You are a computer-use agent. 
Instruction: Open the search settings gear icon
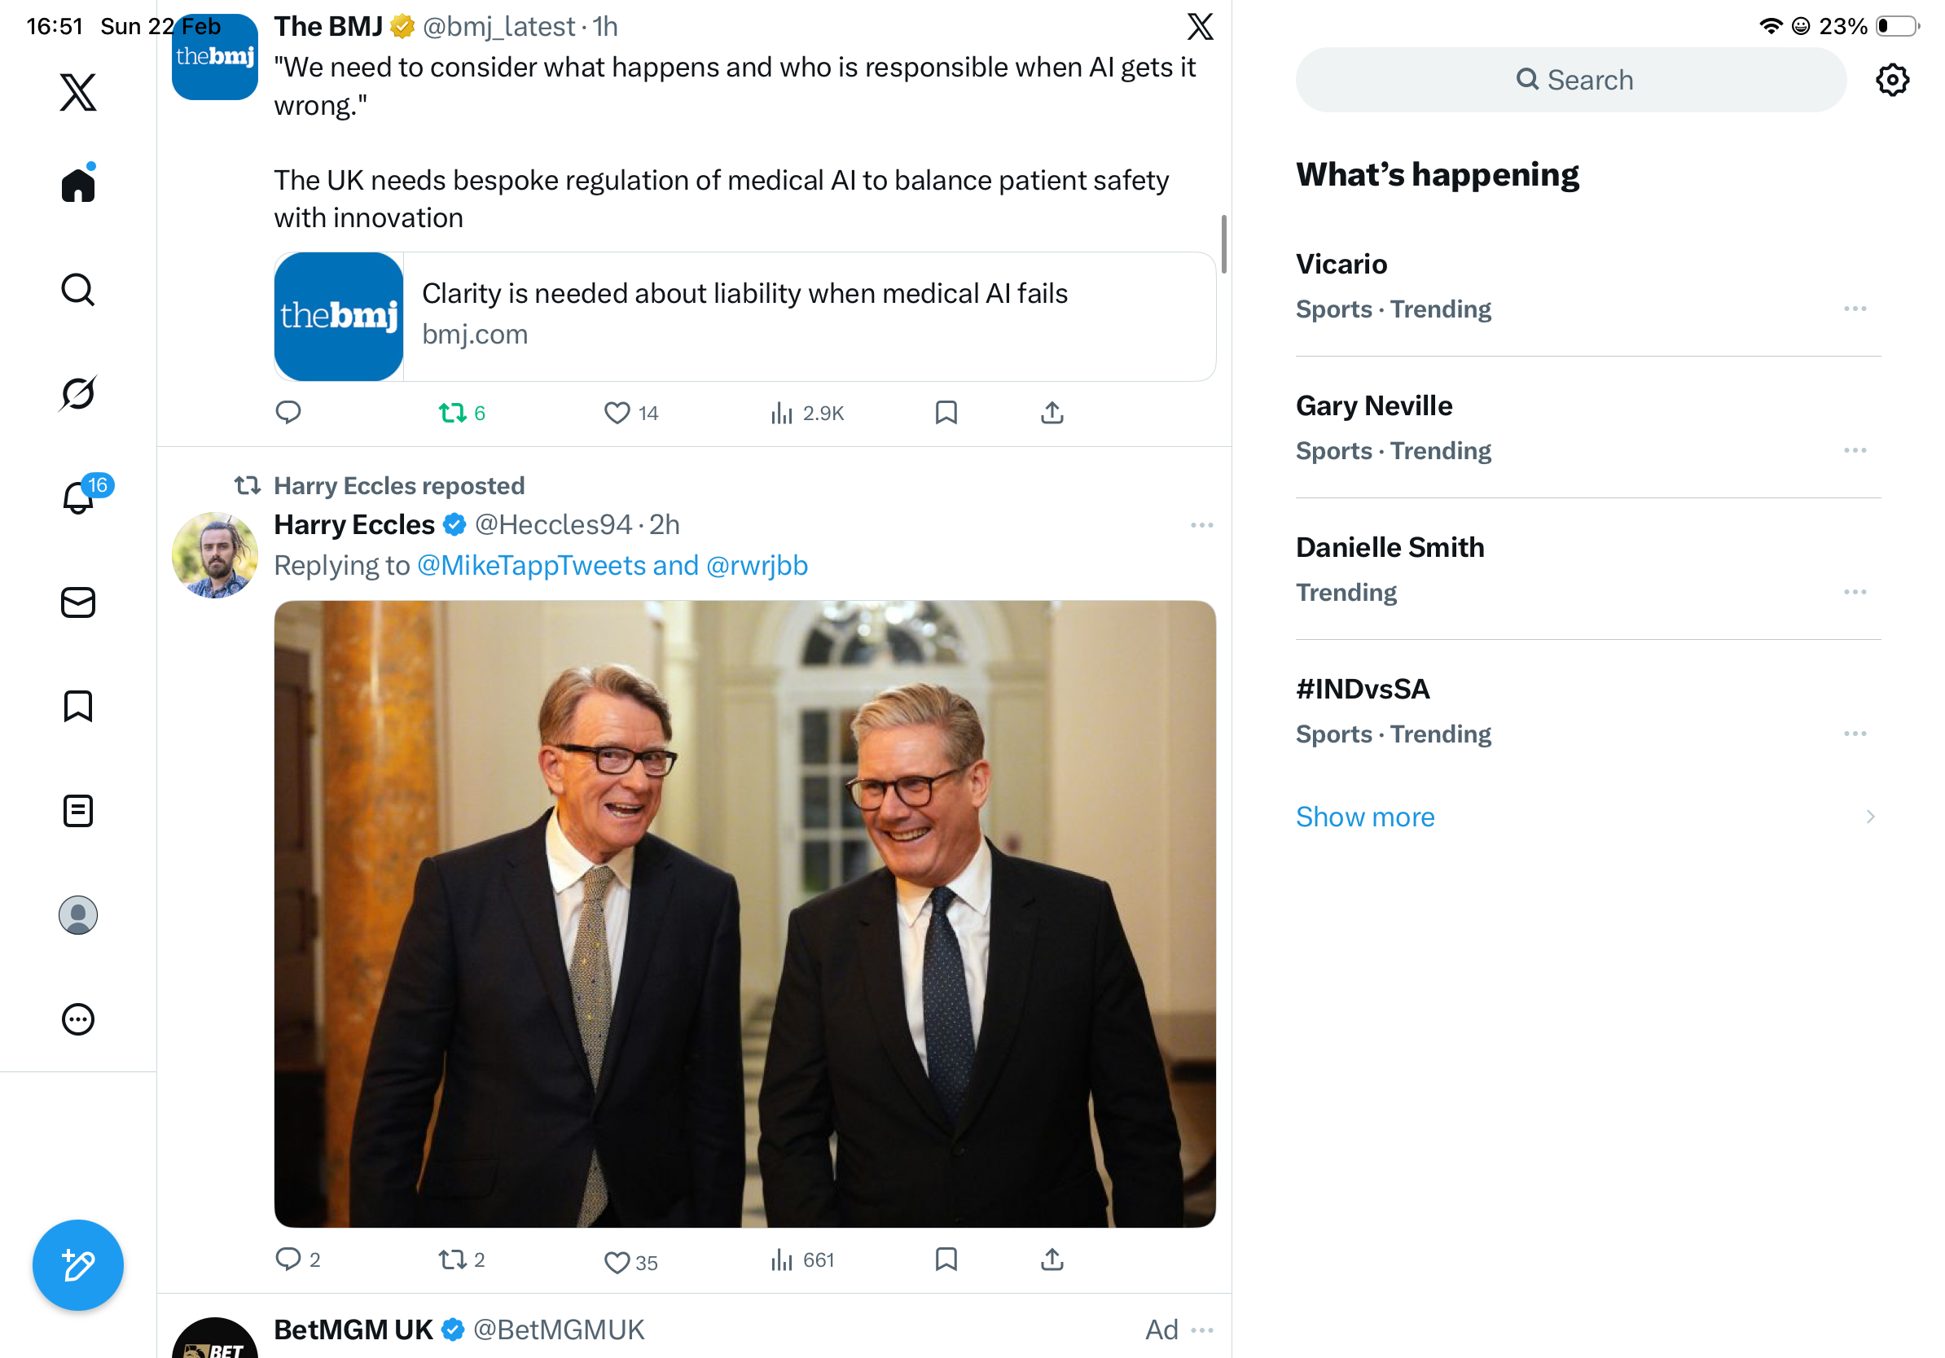[1891, 81]
